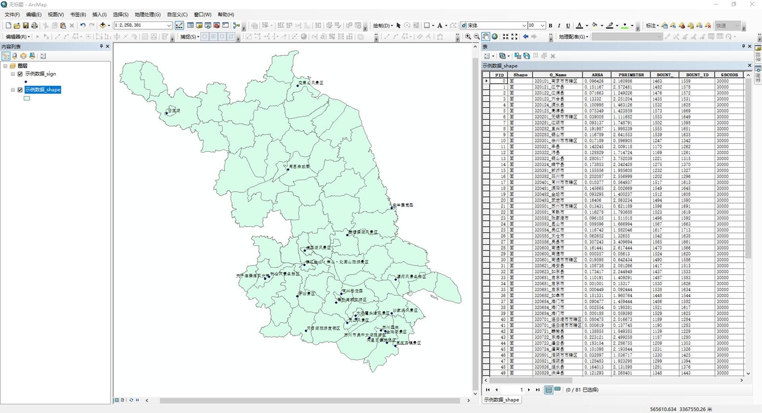762x413 pixels.
Task: Click the Zoom In magnifier tool
Action: (x=468, y=37)
